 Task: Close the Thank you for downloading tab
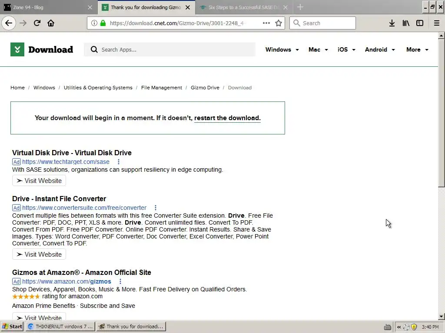coord(188,7)
